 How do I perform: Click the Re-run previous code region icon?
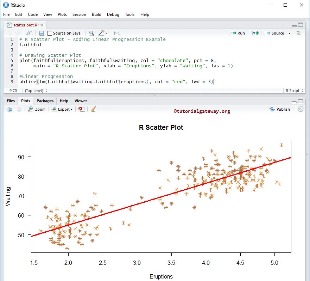[255, 33]
